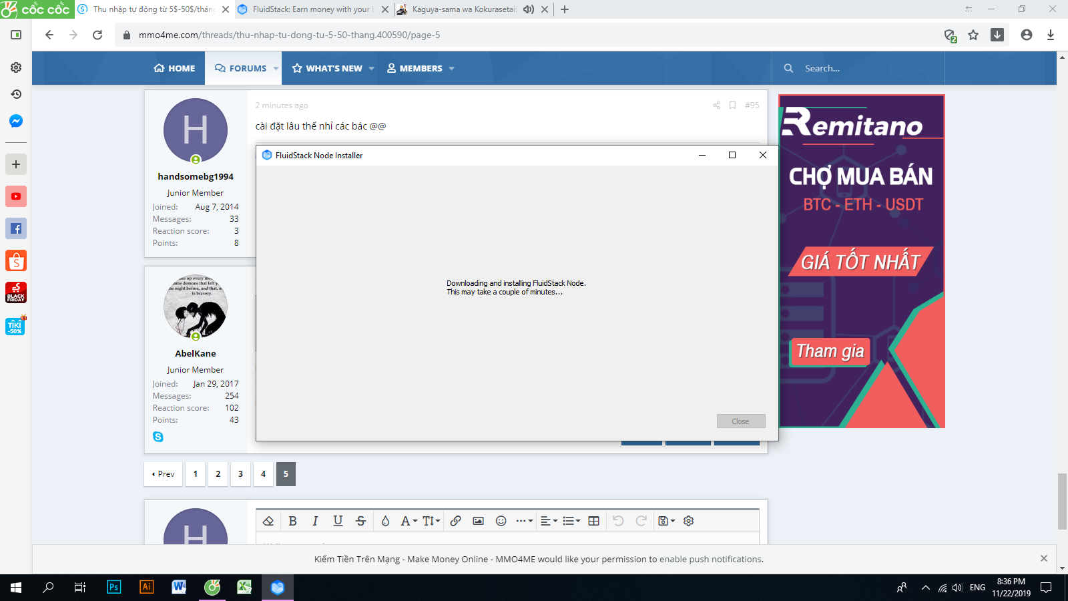Go to page 1 of thread
The width and height of the screenshot is (1068, 601).
(x=196, y=474)
